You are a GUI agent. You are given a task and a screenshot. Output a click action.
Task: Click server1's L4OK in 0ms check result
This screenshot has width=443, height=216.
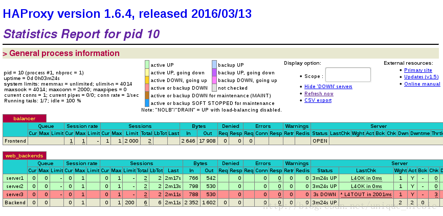click(x=366, y=178)
